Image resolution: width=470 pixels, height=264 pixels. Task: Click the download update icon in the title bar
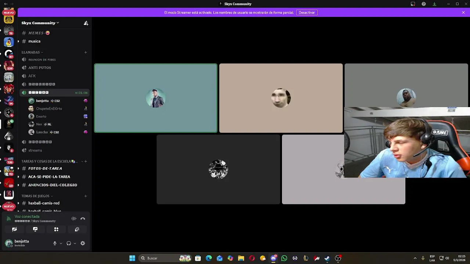(434, 4)
